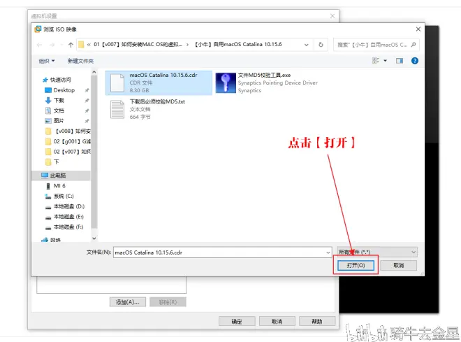Close the browse ISO dialog

(418, 29)
